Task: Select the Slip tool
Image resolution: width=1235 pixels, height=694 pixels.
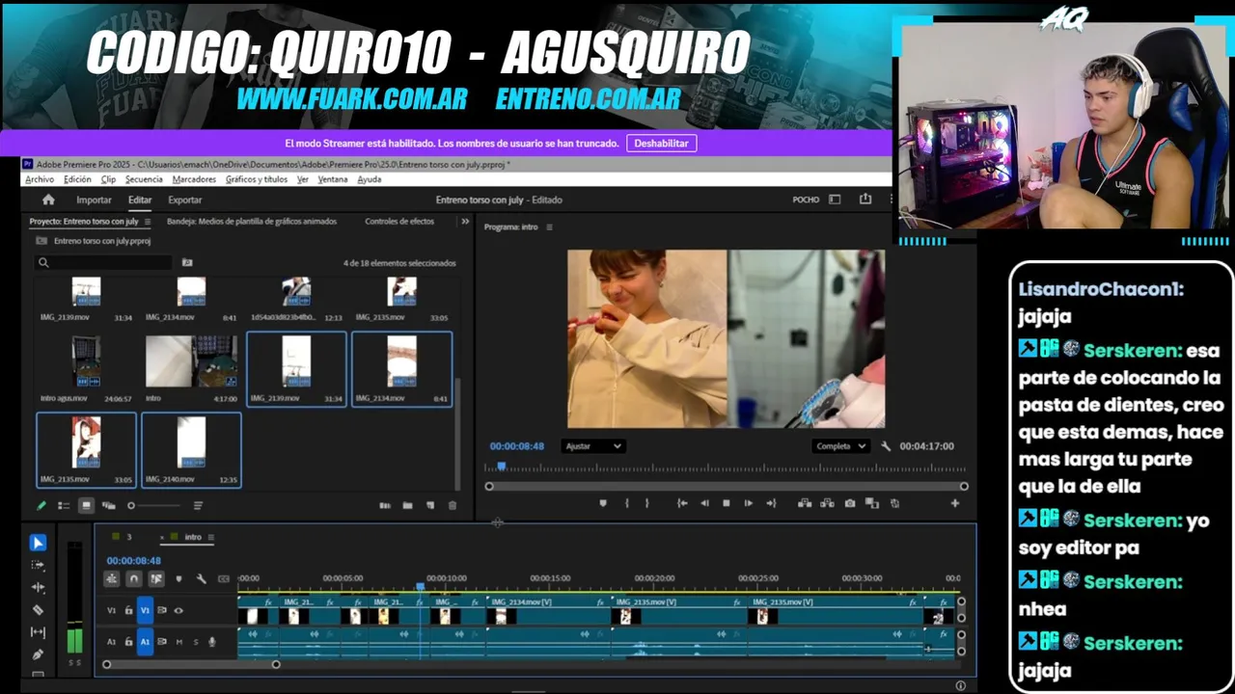Action: click(x=38, y=632)
